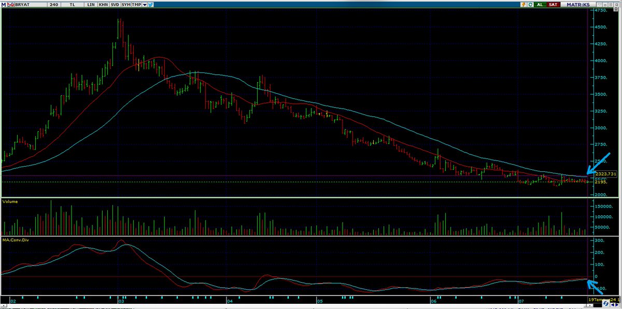Click the 04 month marker on time axis

point(230,301)
